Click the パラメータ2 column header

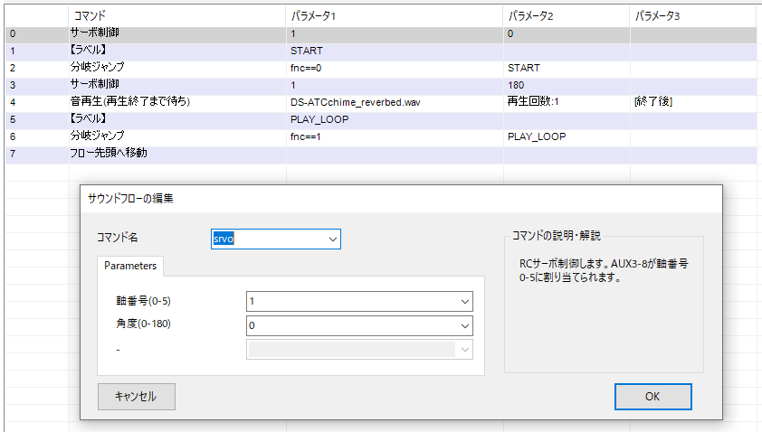click(533, 16)
